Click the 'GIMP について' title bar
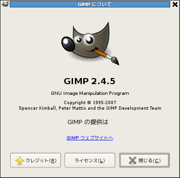Screen dimensions: 180x178 point(90,4)
